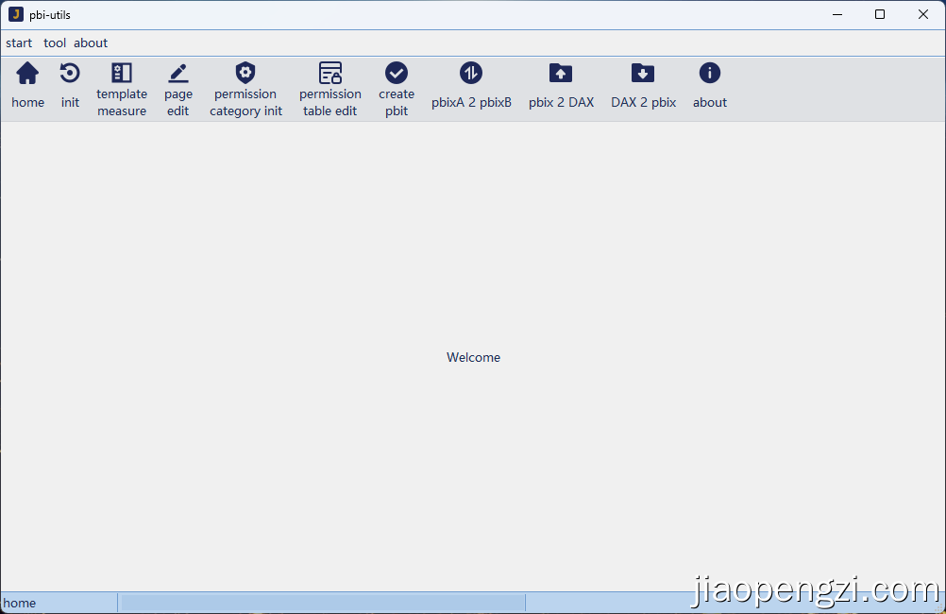Click the Welcome text in main area
This screenshot has width=946, height=614.
[473, 358]
